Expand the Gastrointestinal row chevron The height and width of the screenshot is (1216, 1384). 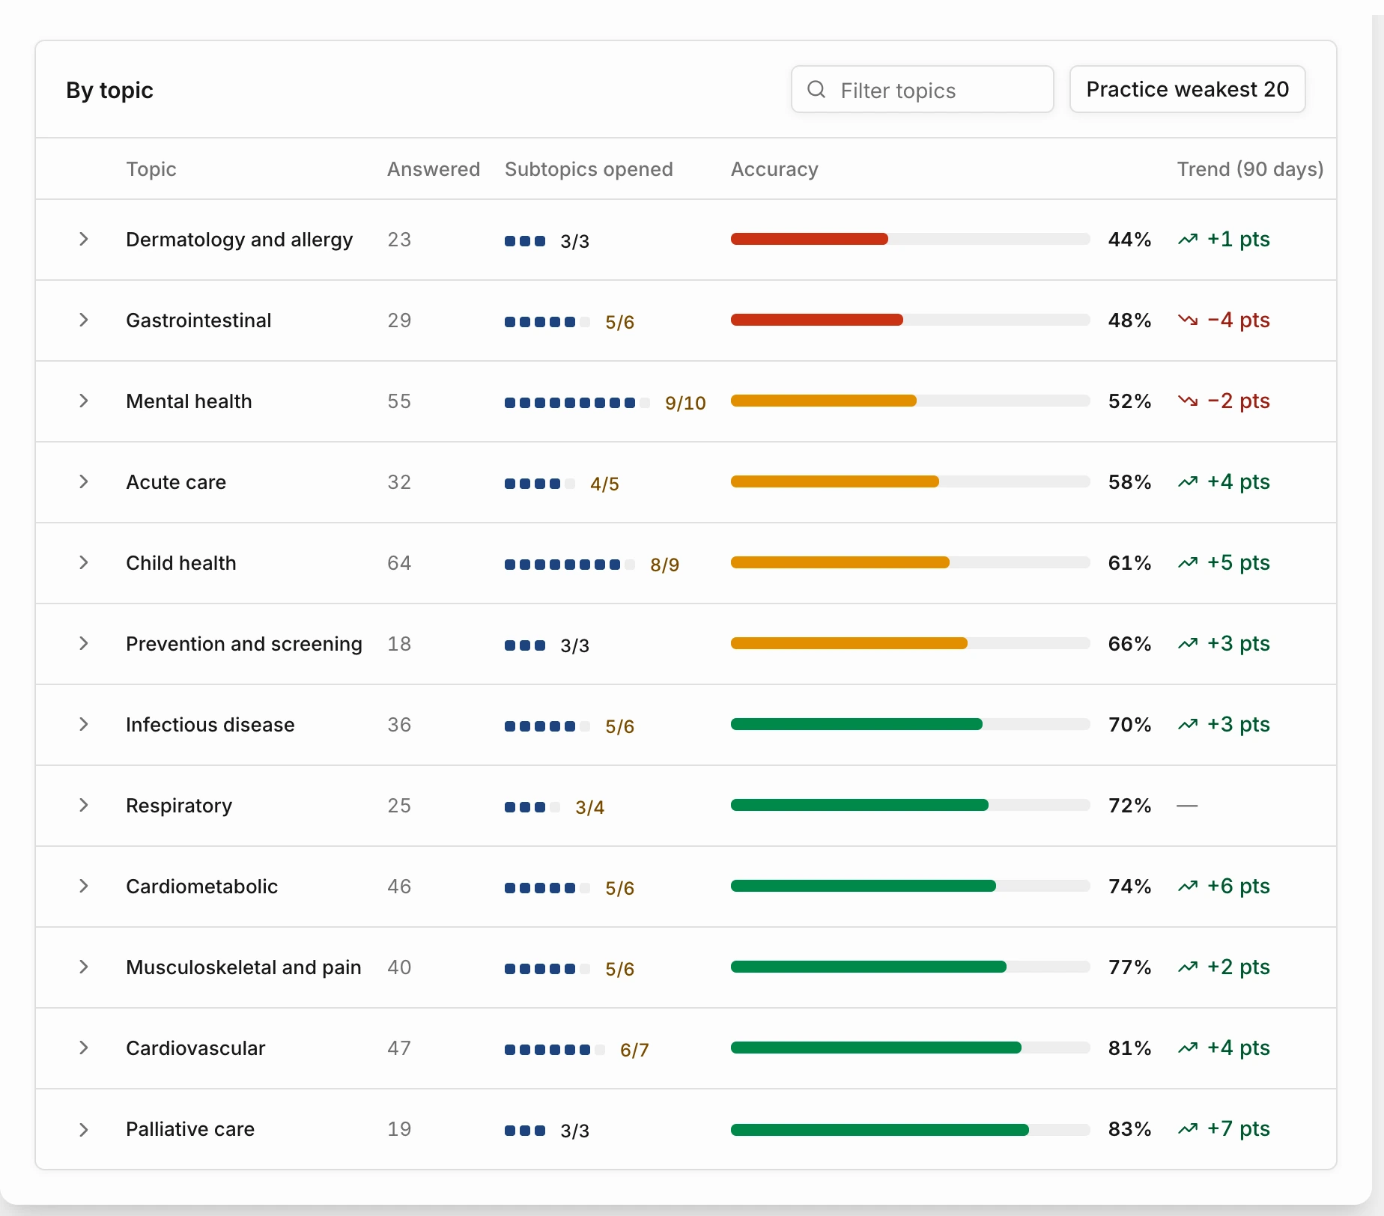coord(84,320)
